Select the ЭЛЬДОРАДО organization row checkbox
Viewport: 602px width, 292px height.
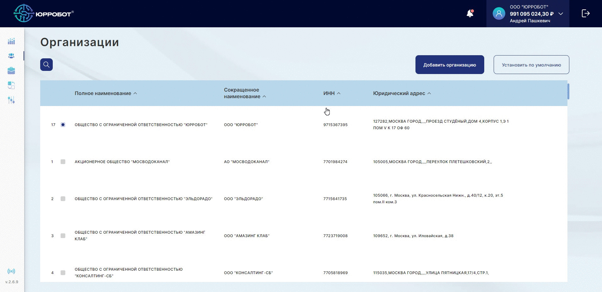63,199
